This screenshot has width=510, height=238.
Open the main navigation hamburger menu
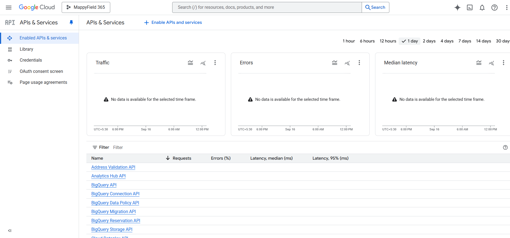coord(9,7)
